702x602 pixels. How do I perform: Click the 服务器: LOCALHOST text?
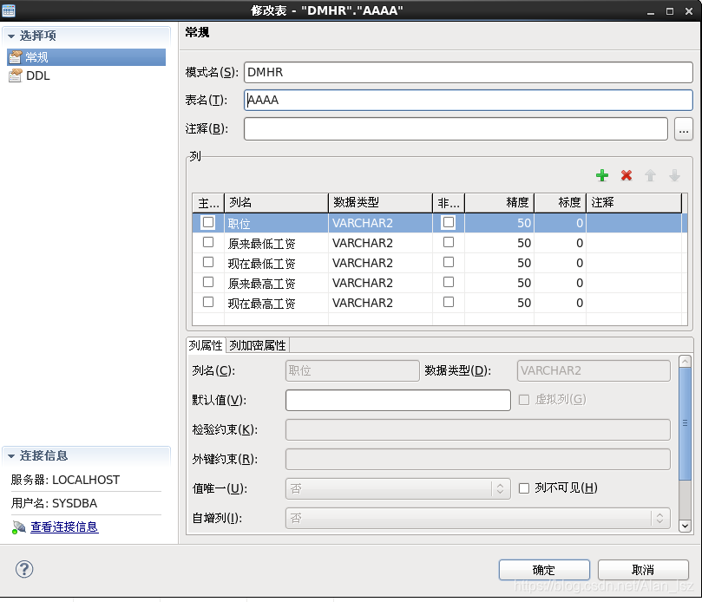65,480
